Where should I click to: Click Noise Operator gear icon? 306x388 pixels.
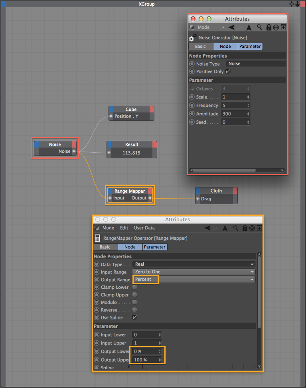tap(192, 37)
